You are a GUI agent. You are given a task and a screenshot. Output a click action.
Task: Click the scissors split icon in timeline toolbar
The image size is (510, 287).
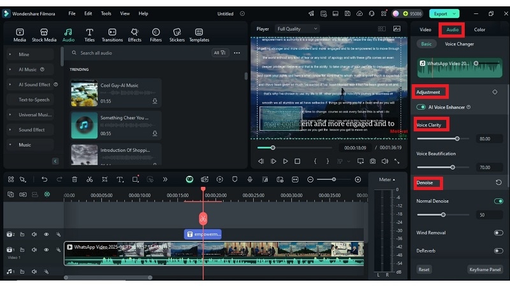[x=89, y=179]
